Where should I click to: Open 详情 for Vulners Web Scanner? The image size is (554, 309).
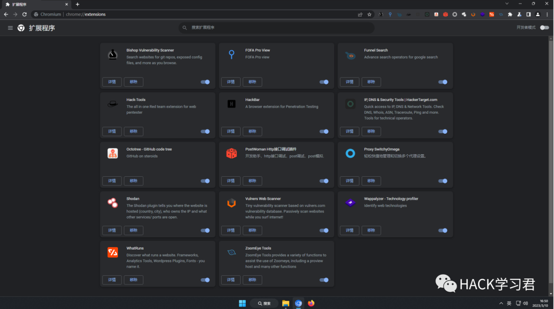click(x=231, y=230)
